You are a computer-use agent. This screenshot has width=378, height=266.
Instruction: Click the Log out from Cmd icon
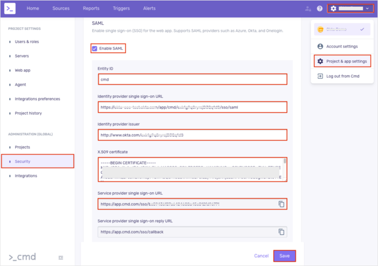coord(320,76)
